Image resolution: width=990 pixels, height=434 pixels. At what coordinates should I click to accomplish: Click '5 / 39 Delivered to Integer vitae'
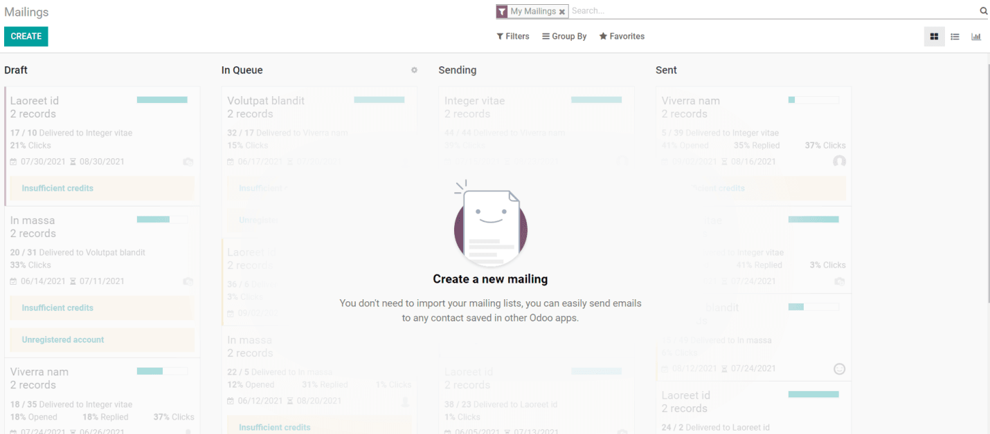pos(720,133)
